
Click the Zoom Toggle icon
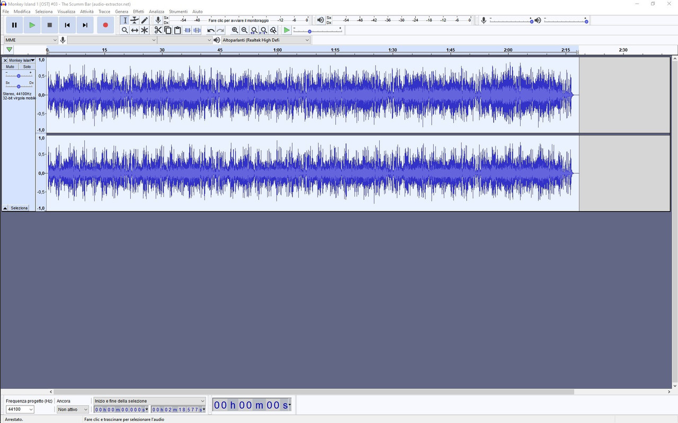point(274,30)
